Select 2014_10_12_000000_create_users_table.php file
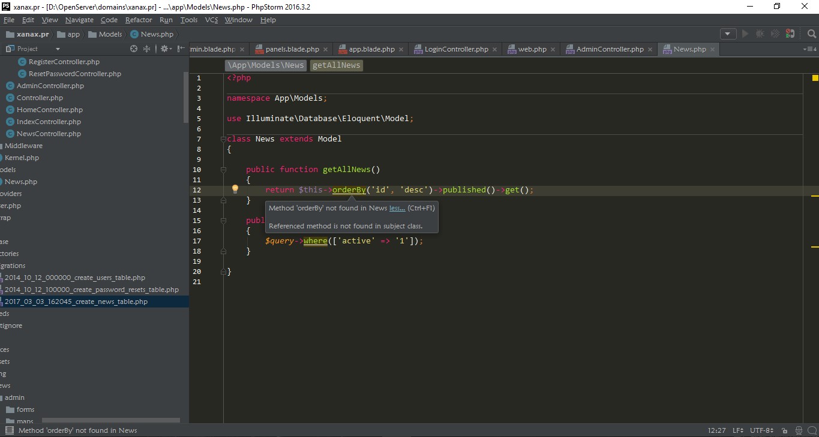The height and width of the screenshot is (437, 819). (75, 278)
